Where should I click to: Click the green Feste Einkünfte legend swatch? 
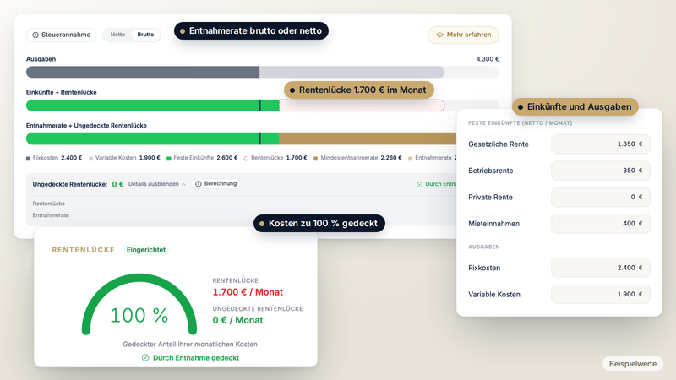click(x=169, y=159)
